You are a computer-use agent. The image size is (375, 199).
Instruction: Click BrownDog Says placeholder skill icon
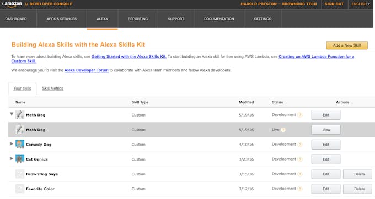(x=20, y=174)
